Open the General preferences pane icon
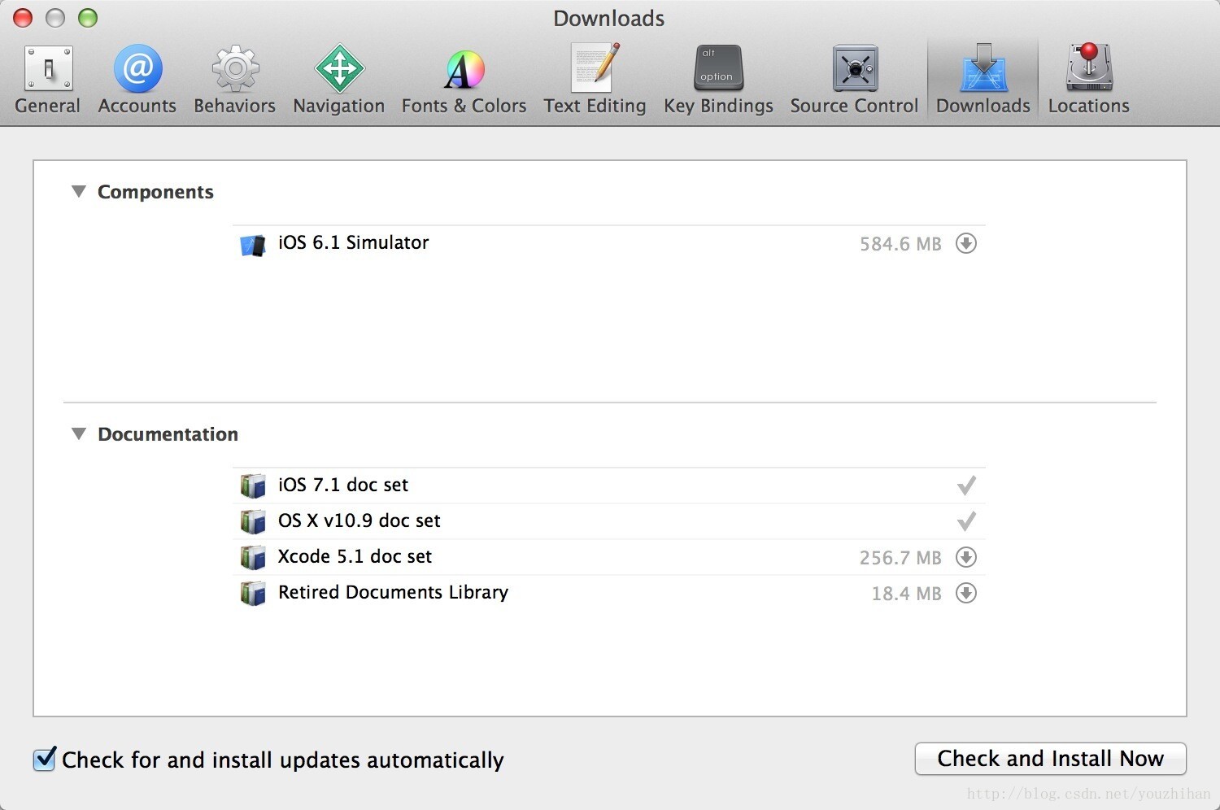Viewport: 1220px width, 810px height. tap(48, 68)
